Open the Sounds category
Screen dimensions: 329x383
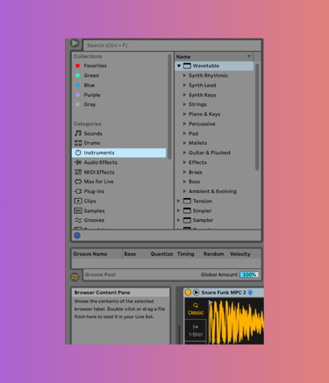coord(89,133)
